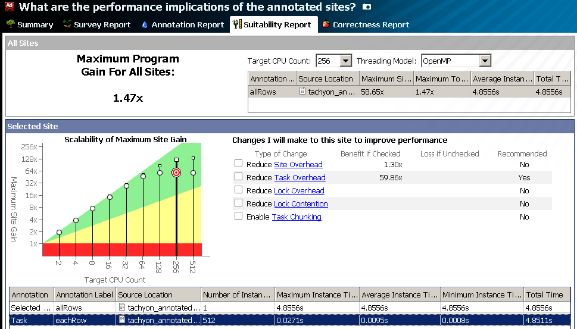
Task: Tick Reduce Lock Contention checkbox
Action: click(x=238, y=203)
